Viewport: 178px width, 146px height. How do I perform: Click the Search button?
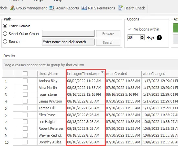click(x=108, y=43)
